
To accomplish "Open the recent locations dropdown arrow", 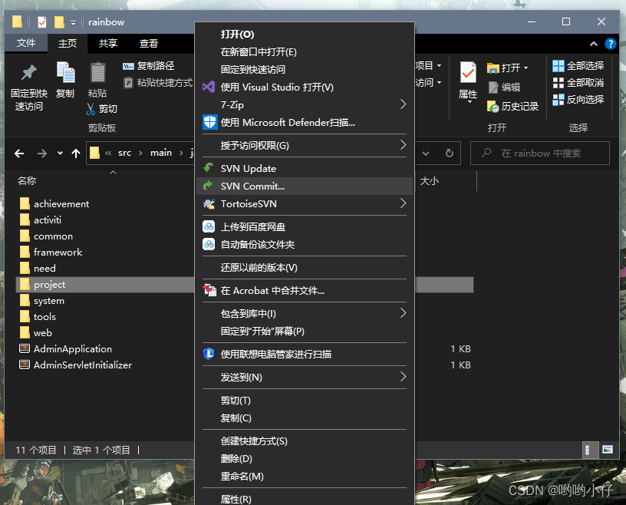I will pyautogui.click(x=60, y=153).
